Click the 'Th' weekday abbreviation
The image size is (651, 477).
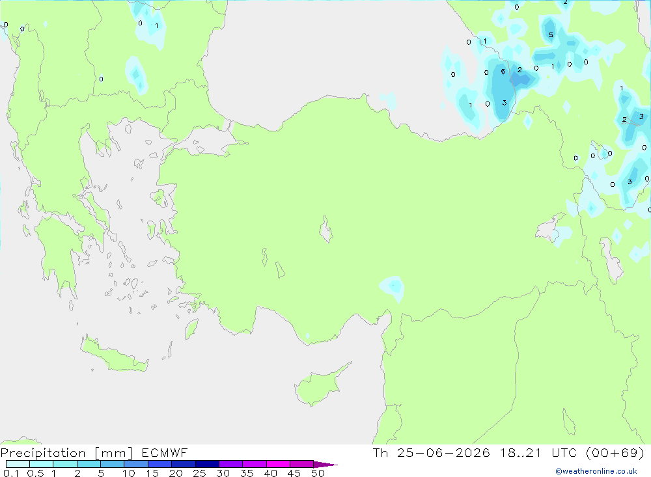(x=380, y=452)
